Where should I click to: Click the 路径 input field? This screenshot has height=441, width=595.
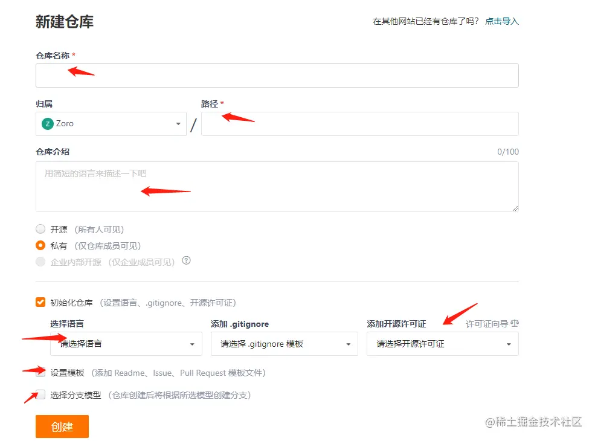pos(360,124)
